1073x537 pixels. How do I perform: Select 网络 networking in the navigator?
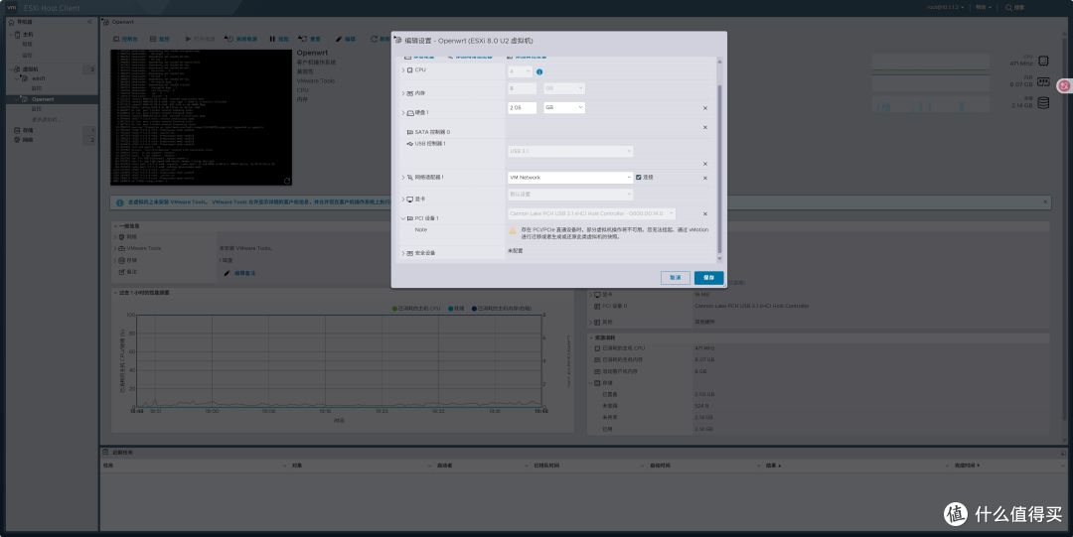tap(28, 140)
